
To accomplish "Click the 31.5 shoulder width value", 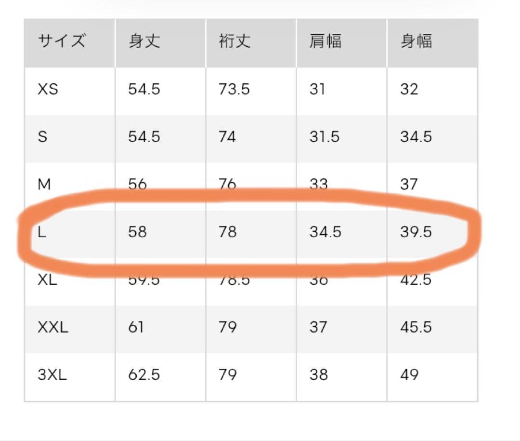I will pos(325,136).
